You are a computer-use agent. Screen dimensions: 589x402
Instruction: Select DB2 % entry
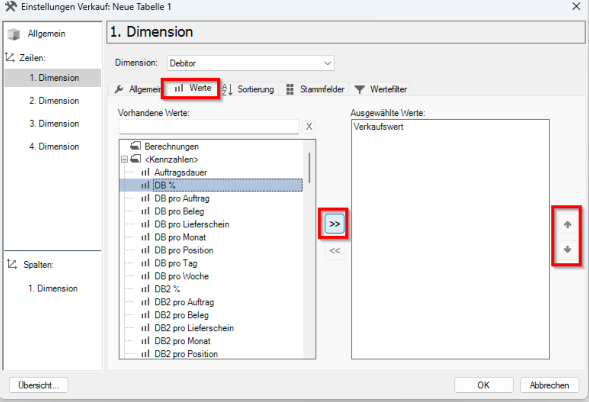tap(167, 289)
